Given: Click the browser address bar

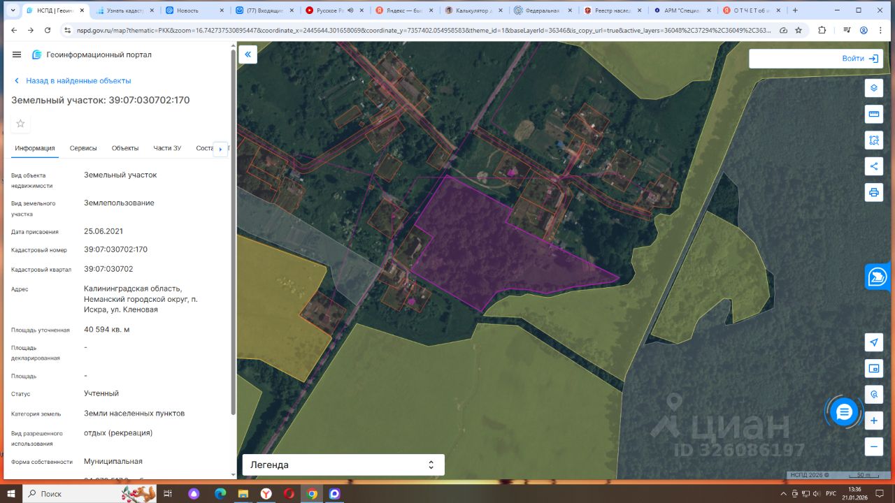Looking at the screenshot, I should coord(420,30).
